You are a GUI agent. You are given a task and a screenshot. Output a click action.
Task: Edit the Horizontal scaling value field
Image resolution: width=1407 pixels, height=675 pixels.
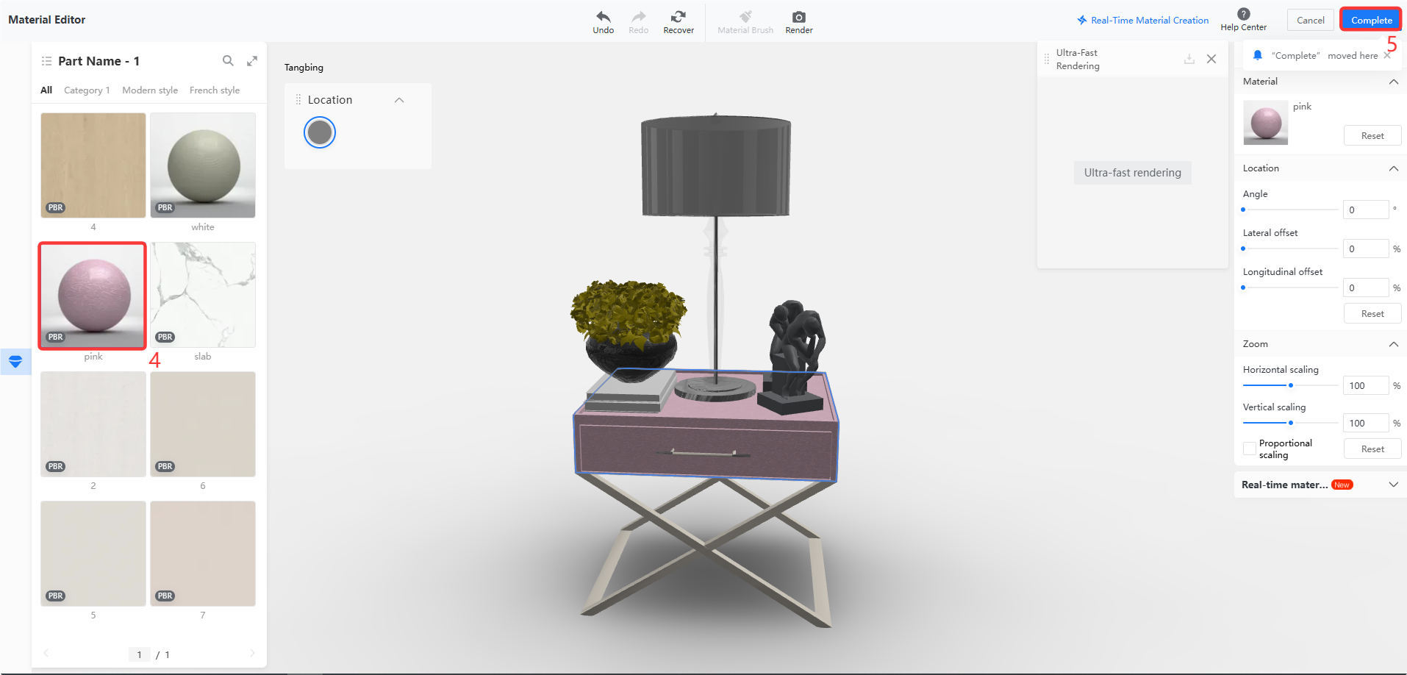point(1365,385)
